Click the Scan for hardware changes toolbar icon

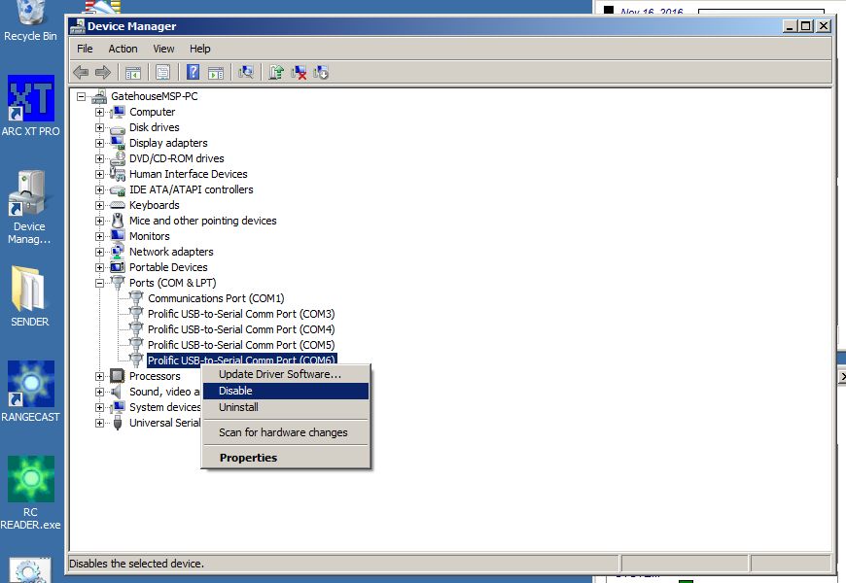[246, 72]
